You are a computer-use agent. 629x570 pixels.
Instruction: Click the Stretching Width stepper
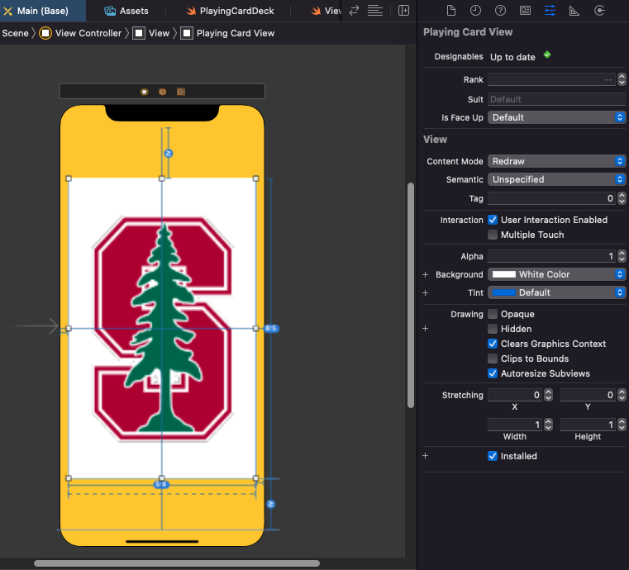[x=548, y=425]
